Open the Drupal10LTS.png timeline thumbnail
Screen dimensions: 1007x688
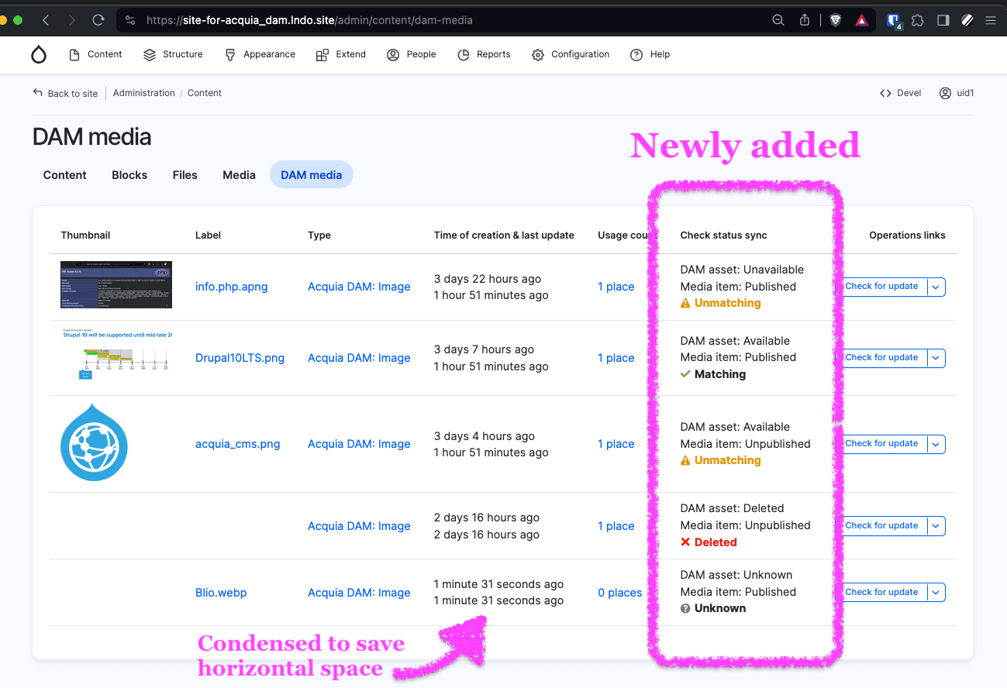(x=116, y=356)
